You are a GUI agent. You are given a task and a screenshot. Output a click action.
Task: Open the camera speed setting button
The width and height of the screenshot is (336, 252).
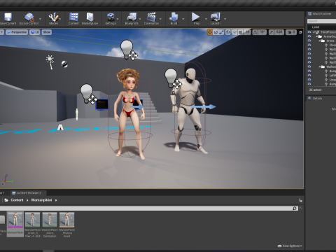pyautogui.click(x=291, y=32)
